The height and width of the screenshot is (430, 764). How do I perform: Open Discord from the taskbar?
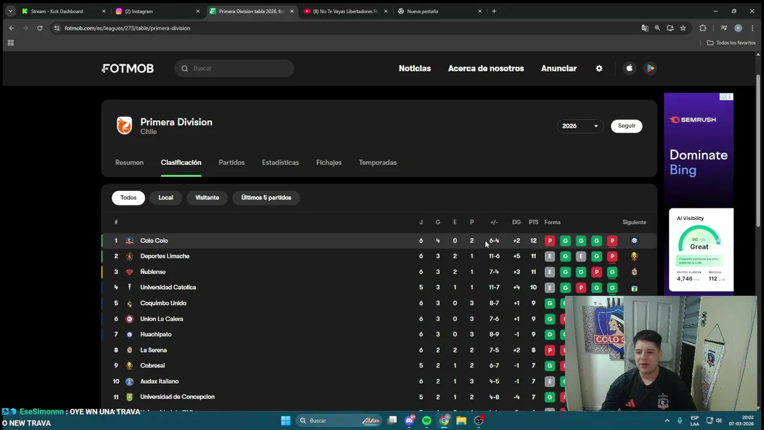click(x=409, y=420)
